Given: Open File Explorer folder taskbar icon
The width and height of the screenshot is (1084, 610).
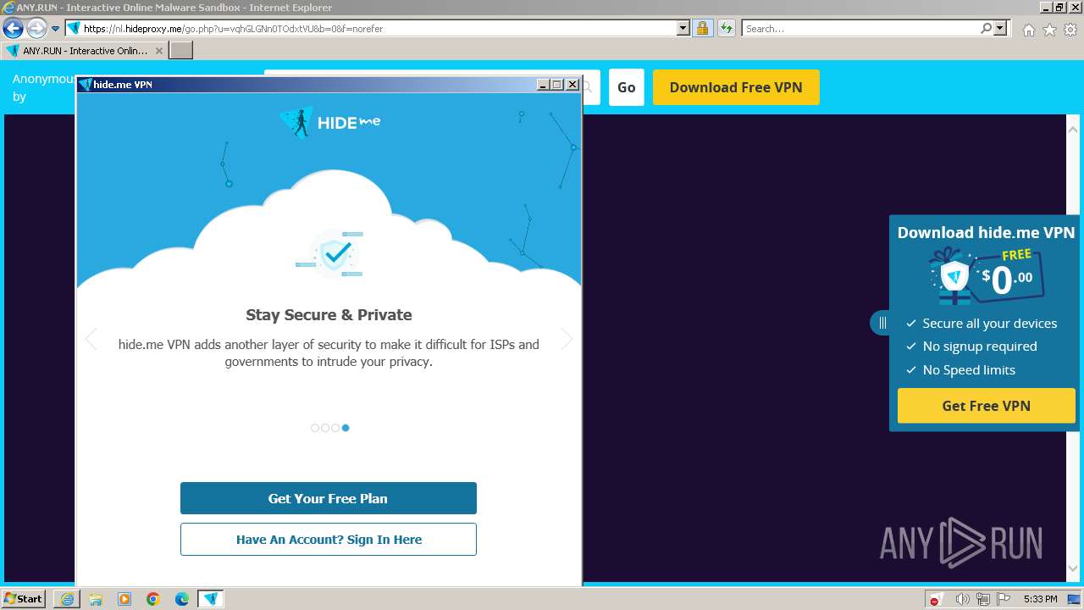Looking at the screenshot, I should click(x=96, y=599).
